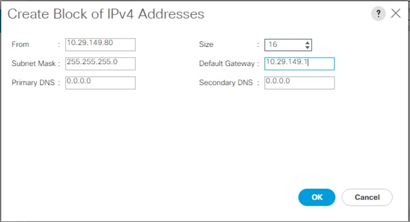Confirm the address block with OK
Screen dimensions: 410x222
[316, 197]
